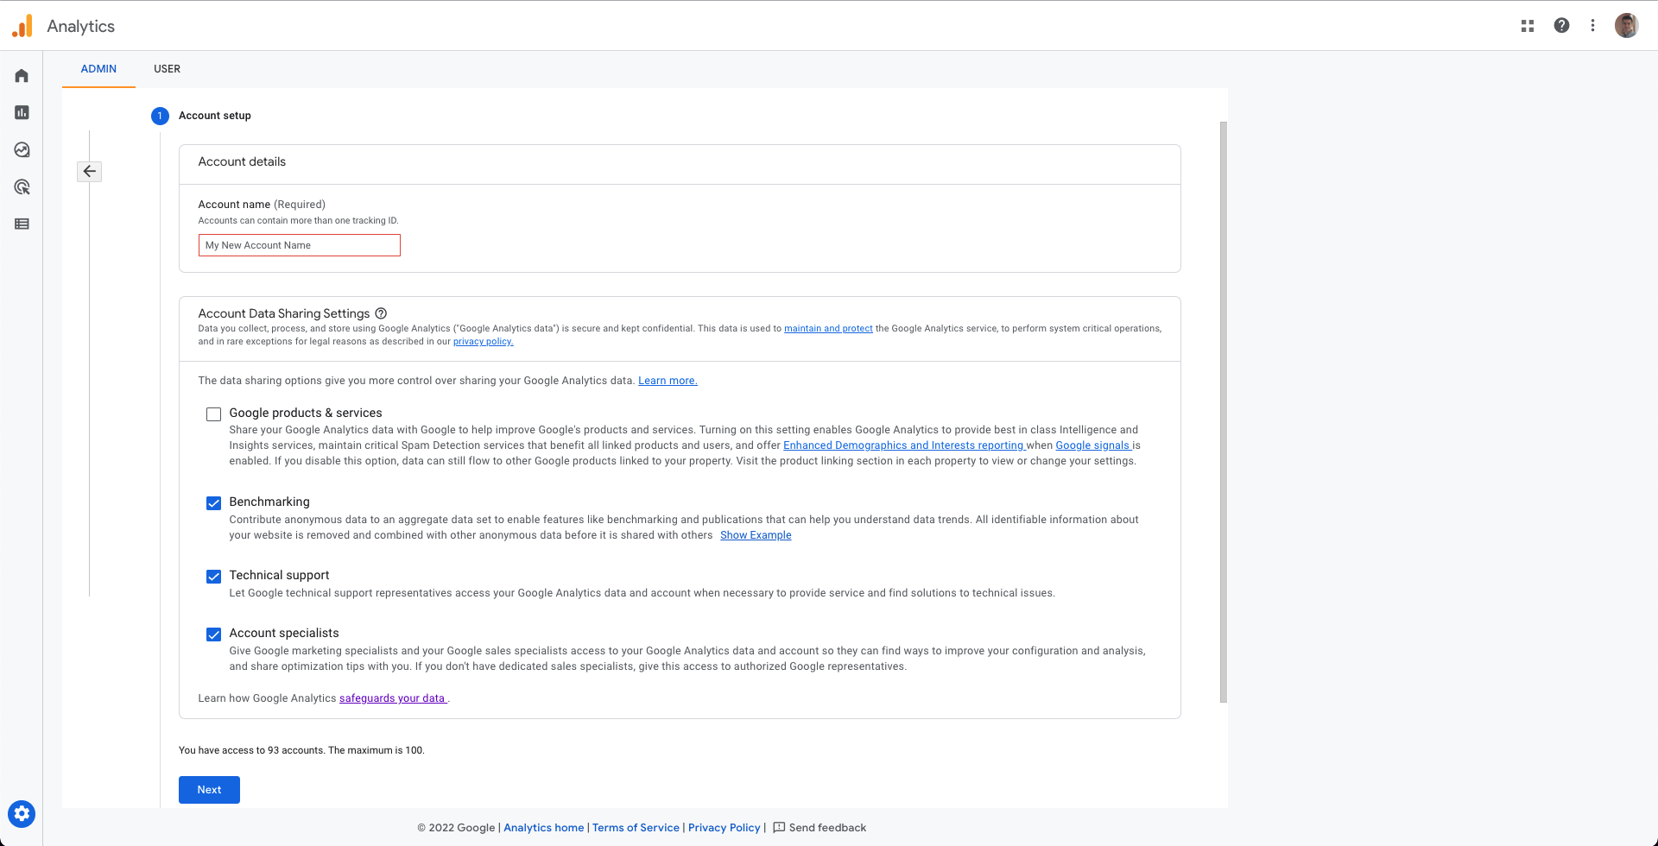Image resolution: width=1658 pixels, height=846 pixels.
Task: Open the Configure table icon in sidebar
Action: coord(22,224)
